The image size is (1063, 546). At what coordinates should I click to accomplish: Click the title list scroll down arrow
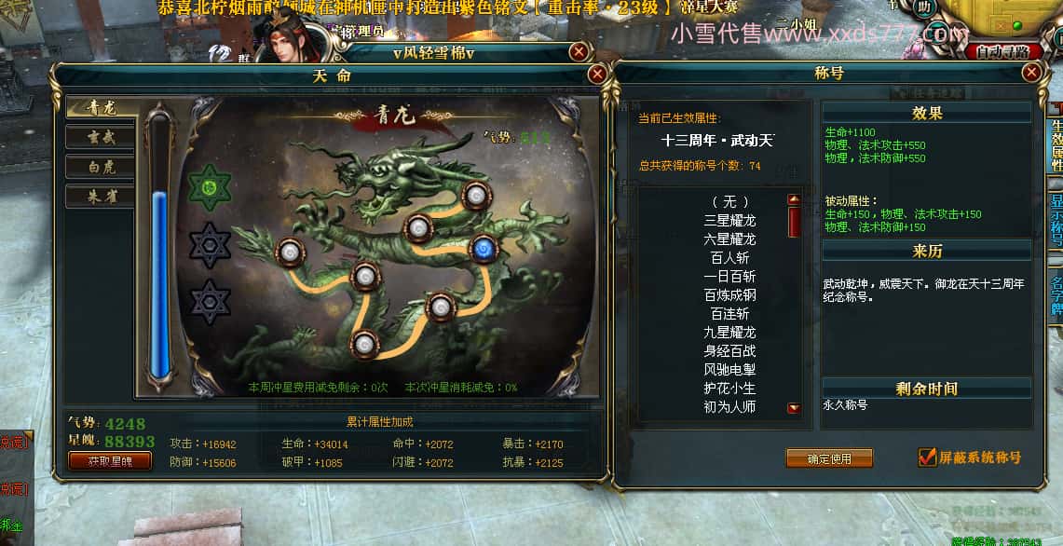[x=794, y=408]
